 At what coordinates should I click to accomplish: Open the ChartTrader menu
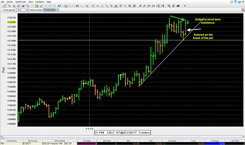[x=20, y=2]
